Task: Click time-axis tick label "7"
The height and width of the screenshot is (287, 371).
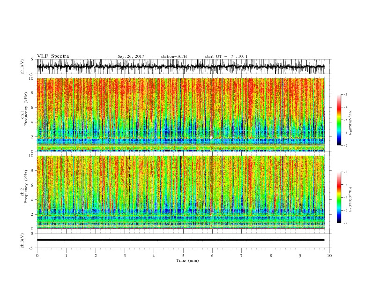Action: 242,256
